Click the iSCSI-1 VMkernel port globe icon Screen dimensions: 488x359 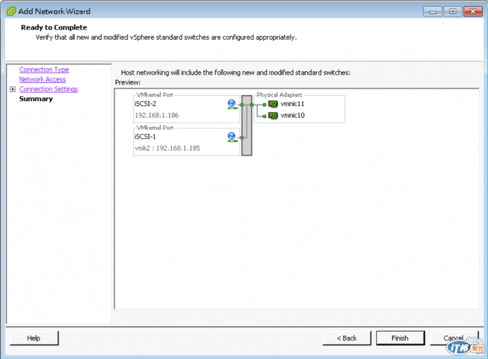pos(232,137)
